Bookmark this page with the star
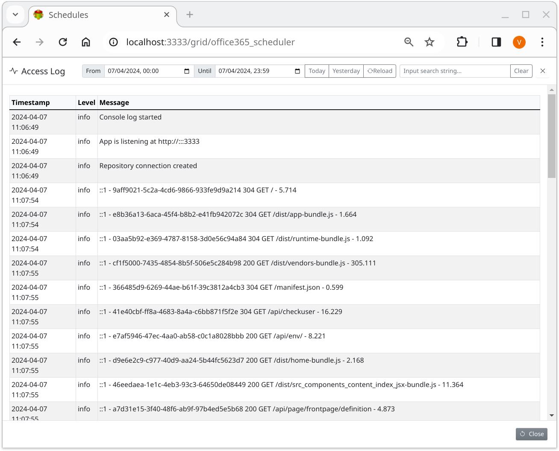 [430, 42]
